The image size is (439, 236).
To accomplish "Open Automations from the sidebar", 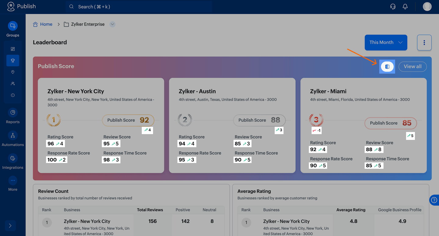I will pos(13,139).
